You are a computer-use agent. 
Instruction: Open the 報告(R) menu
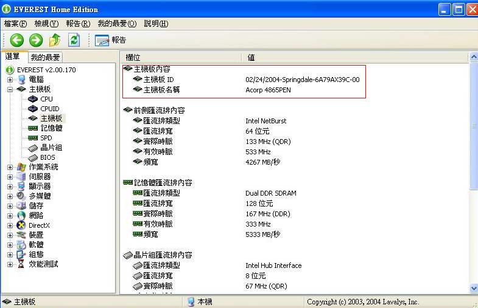(x=78, y=24)
